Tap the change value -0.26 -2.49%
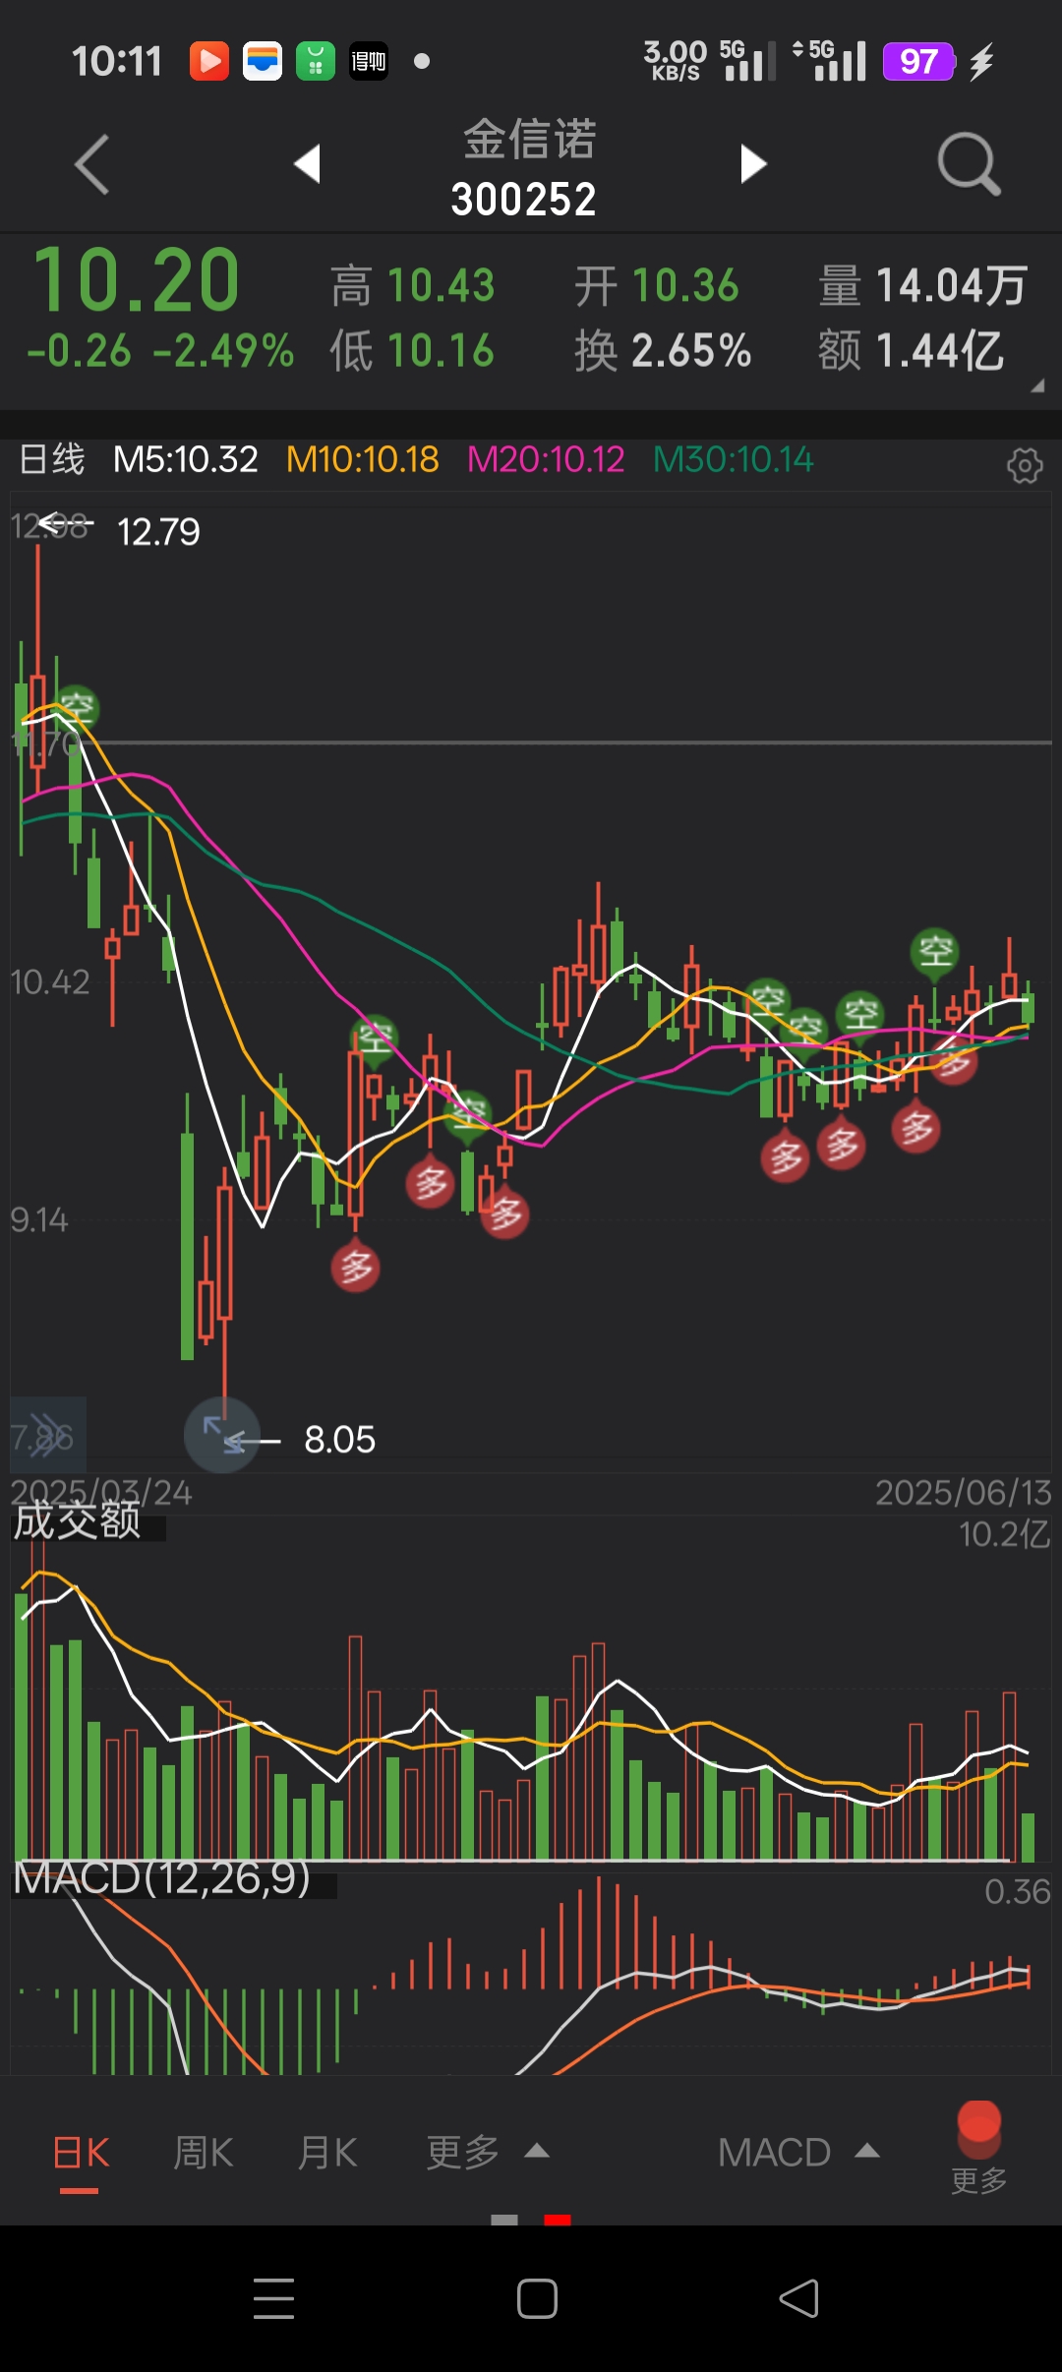 coord(160,351)
